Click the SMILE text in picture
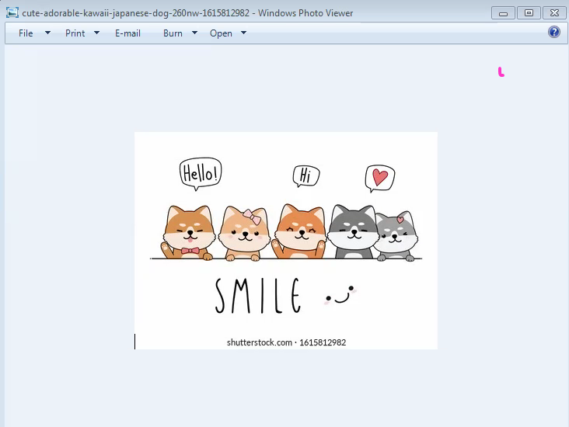The width and height of the screenshot is (569, 427). click(x=257, y=296)
